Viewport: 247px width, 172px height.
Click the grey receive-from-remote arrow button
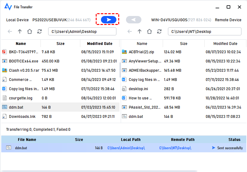[x=134, y=20]
